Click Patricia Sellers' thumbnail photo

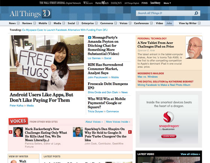click(18, 132)
